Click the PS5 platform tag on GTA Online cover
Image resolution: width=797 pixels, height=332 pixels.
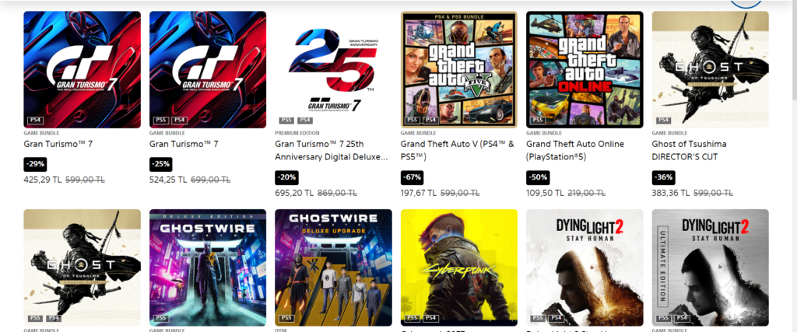(537, 121)
